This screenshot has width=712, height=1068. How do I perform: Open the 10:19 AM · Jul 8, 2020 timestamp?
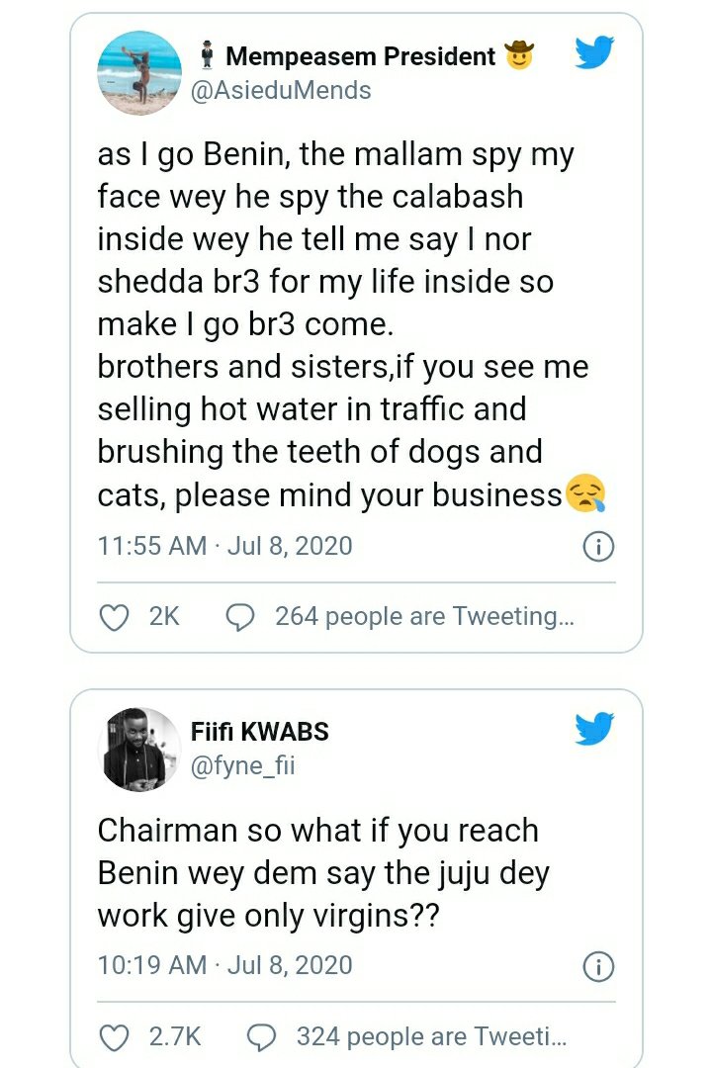click(x=224, y=964)
